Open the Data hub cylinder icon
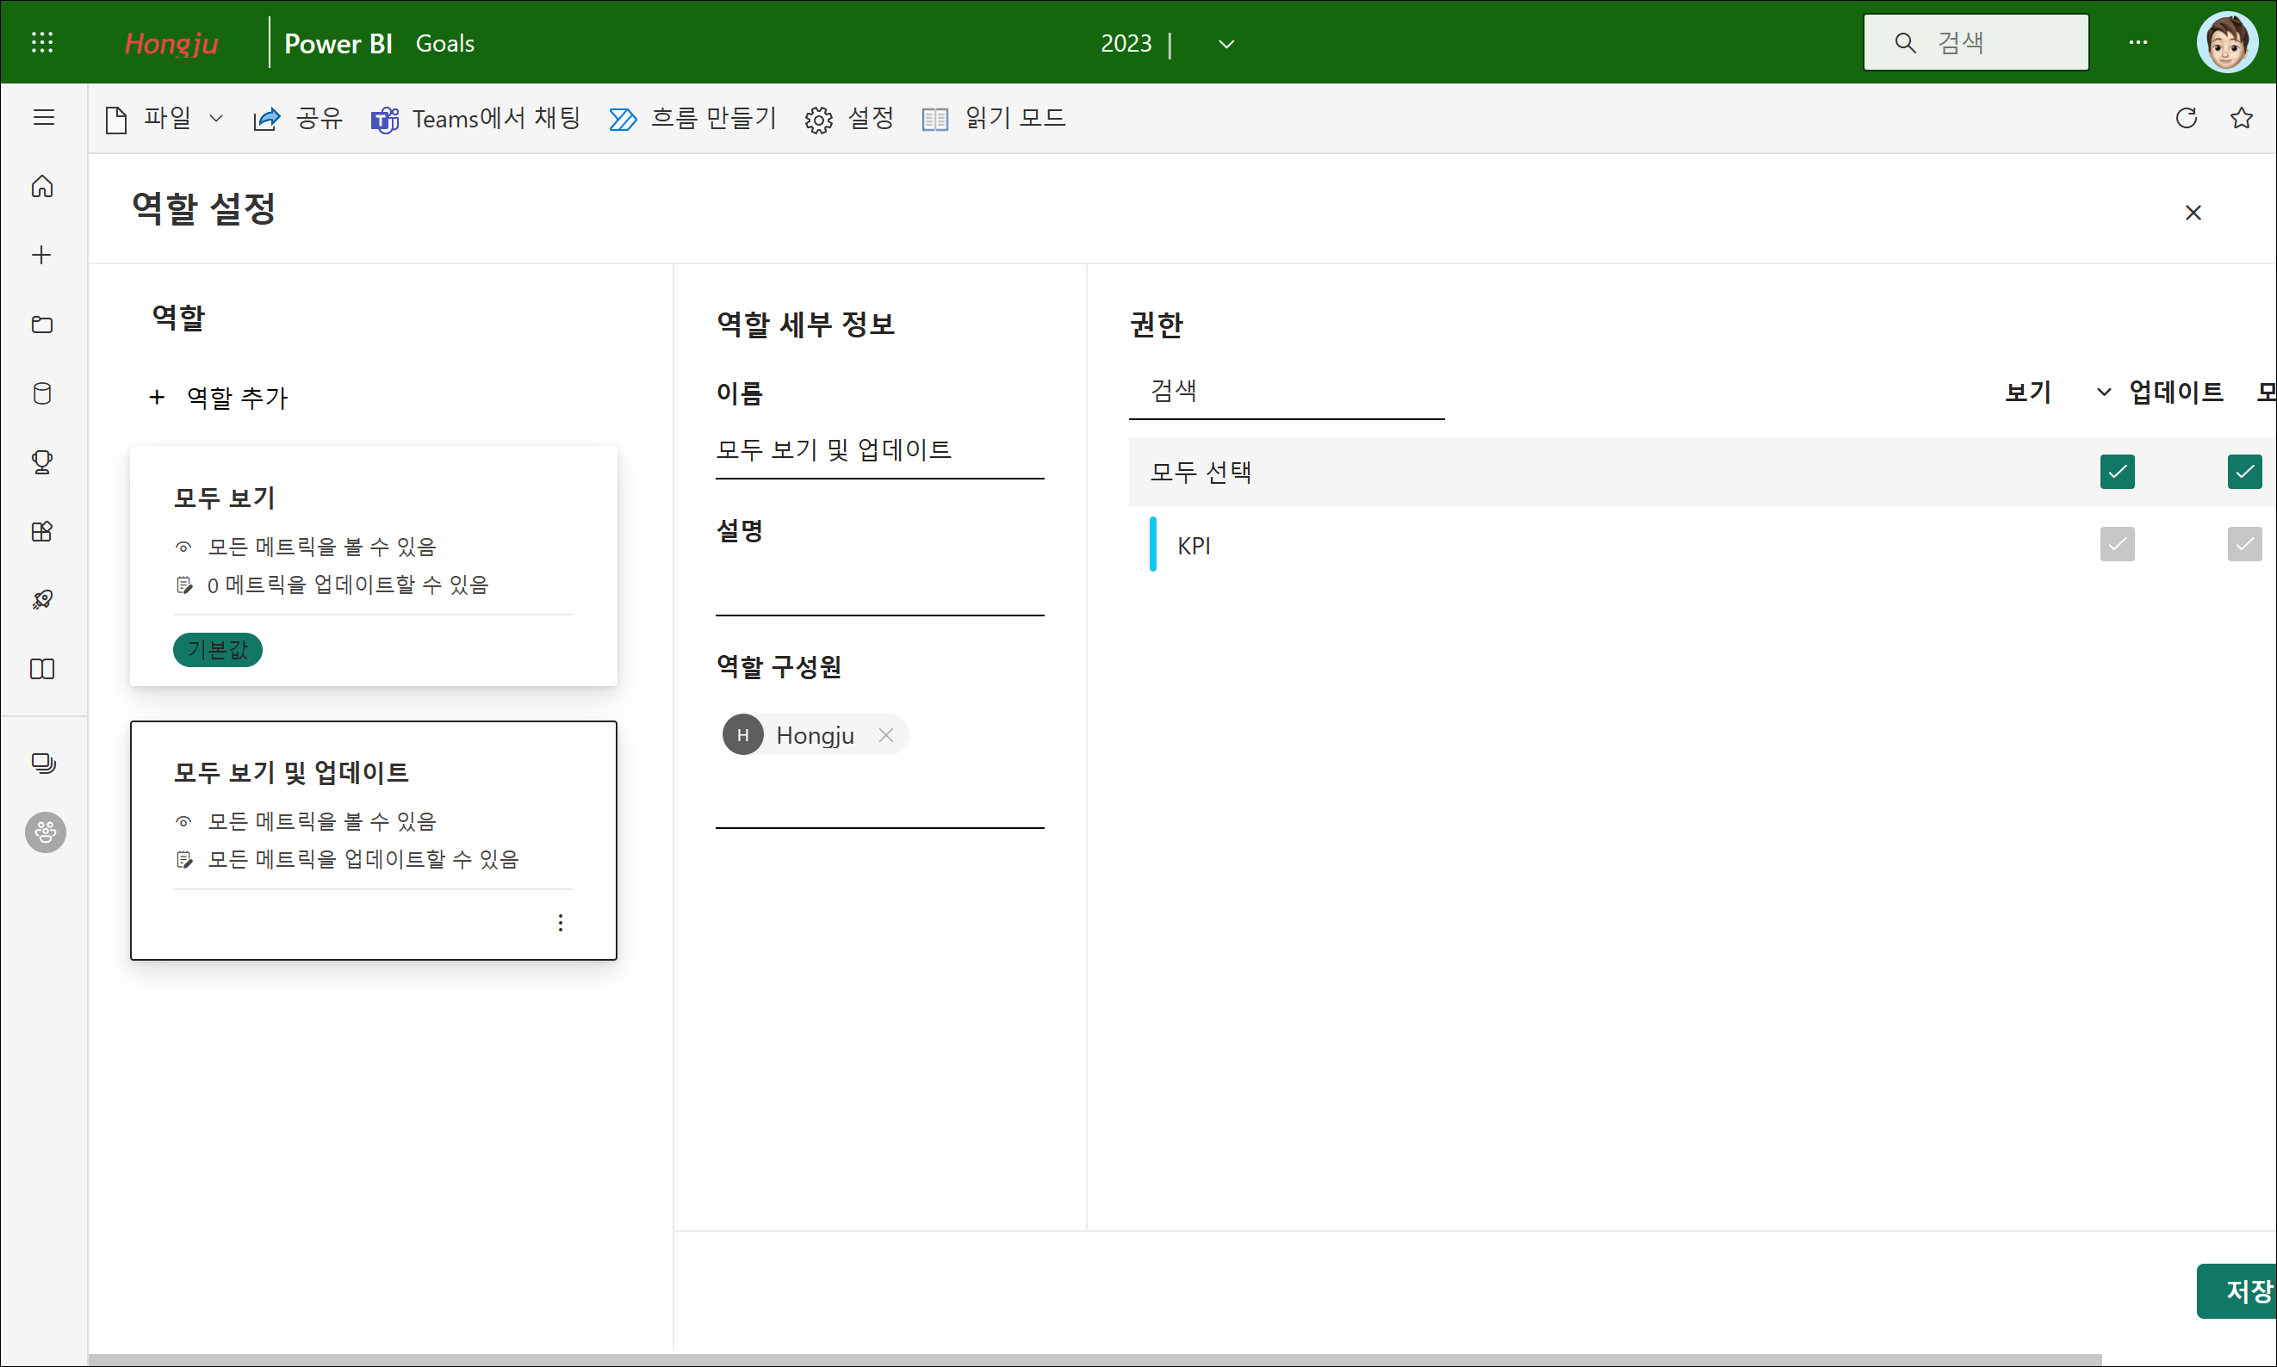 [x=42, y=393]
